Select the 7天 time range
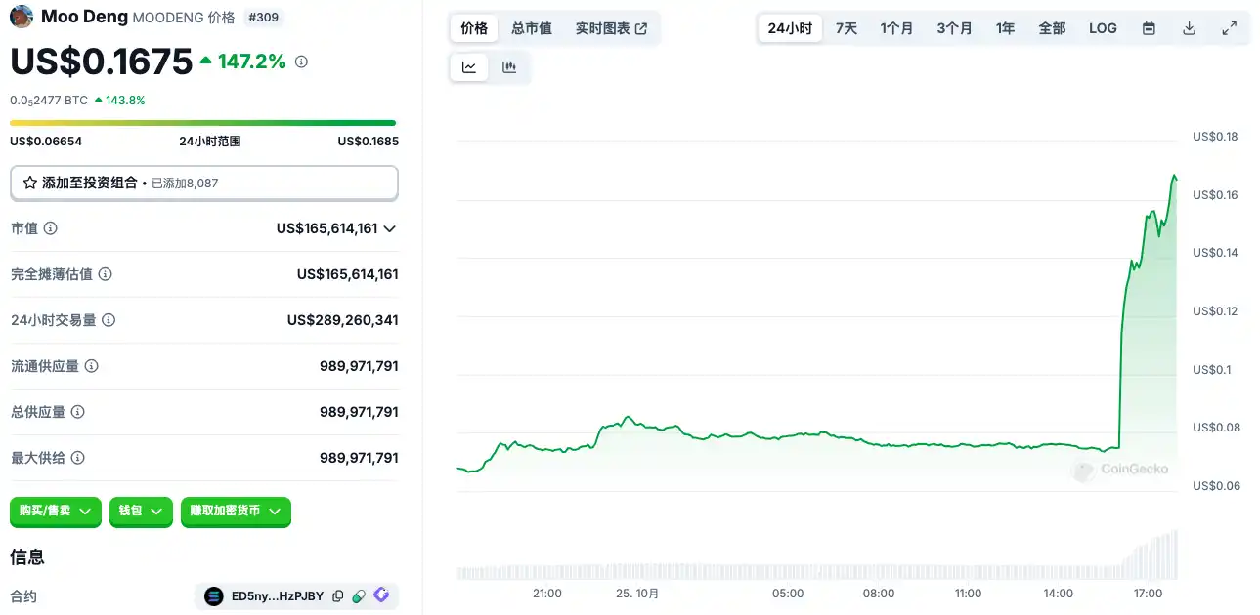This screenshot has width=1260, height=615. [x=847, y=28]
